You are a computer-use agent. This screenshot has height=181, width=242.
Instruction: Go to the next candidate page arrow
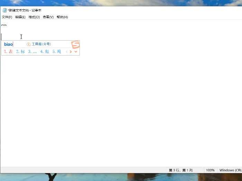click(71, 52)
